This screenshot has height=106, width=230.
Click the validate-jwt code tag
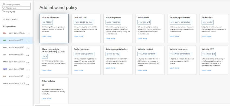pyautogui.click(x=209, y=54)
